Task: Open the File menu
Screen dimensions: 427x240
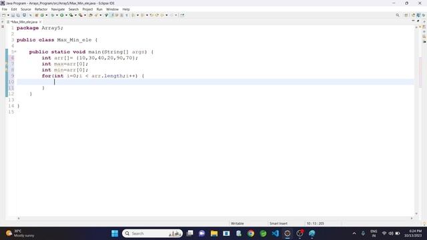Action: pos(5,9)
